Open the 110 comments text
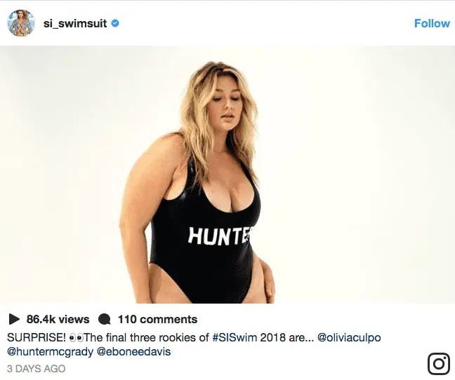 (157, 320)
